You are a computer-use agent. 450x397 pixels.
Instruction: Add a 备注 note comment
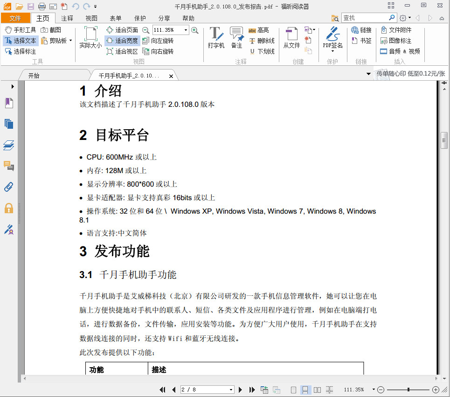237,37
